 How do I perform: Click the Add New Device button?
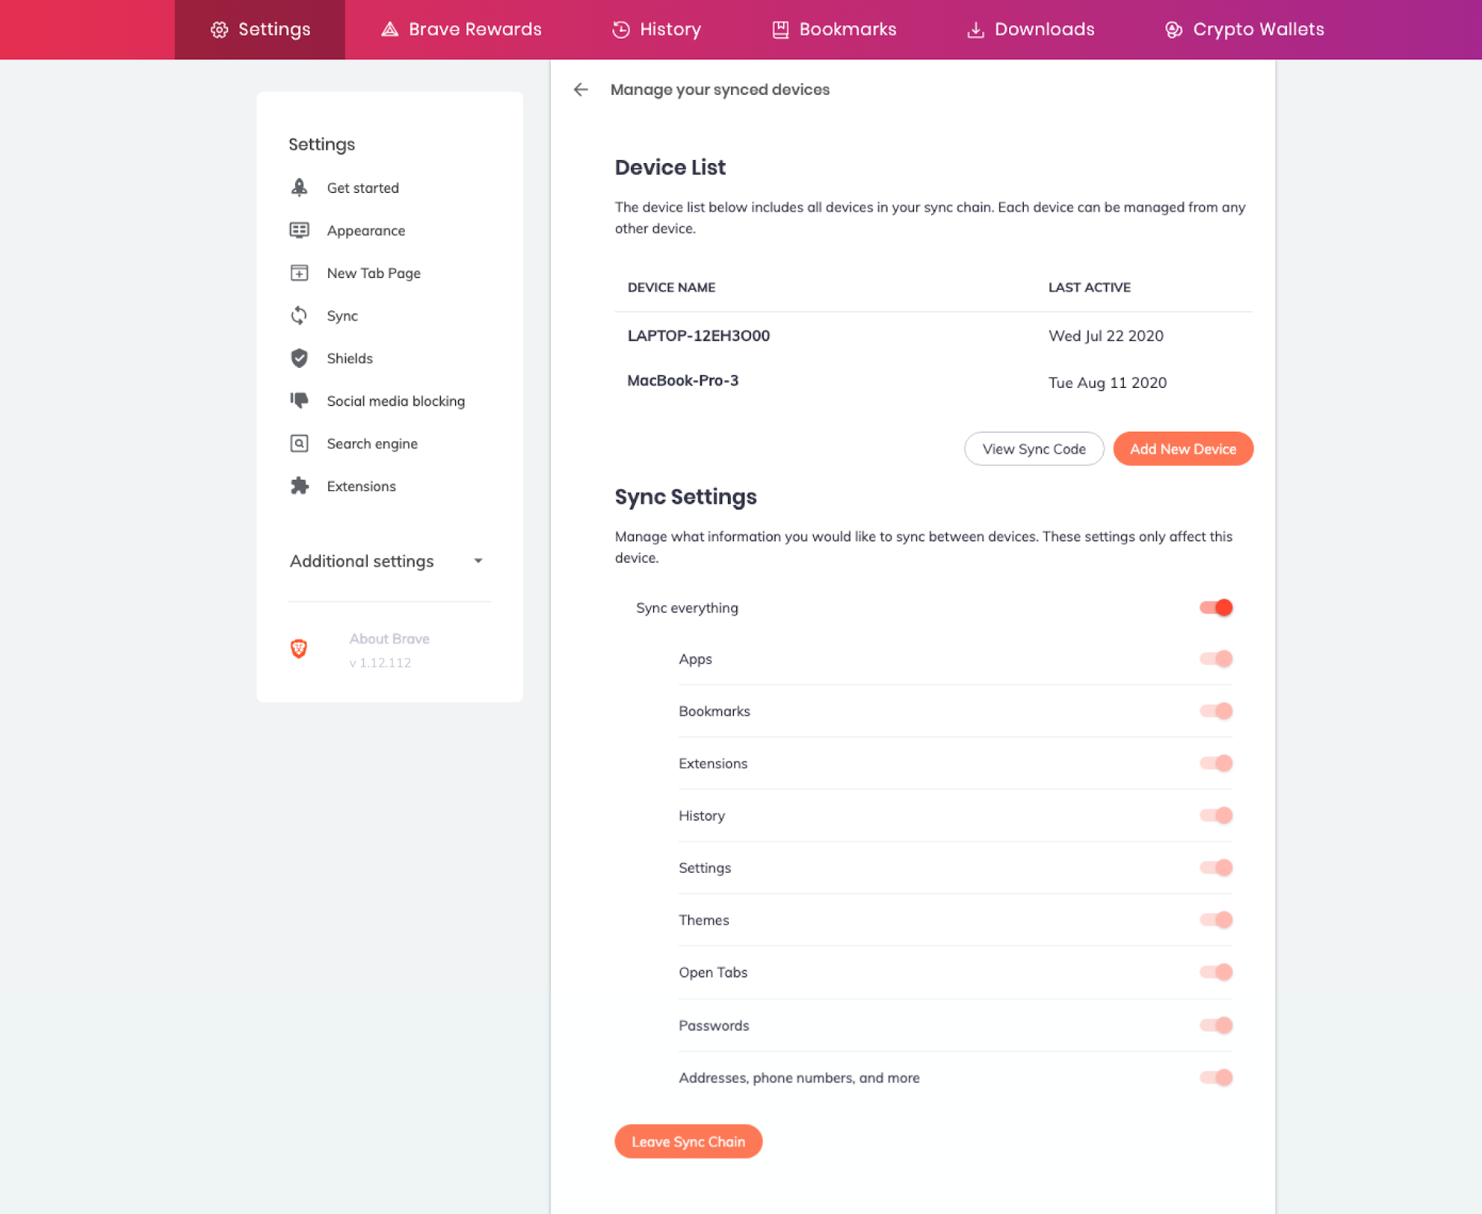pos(1183,448)
